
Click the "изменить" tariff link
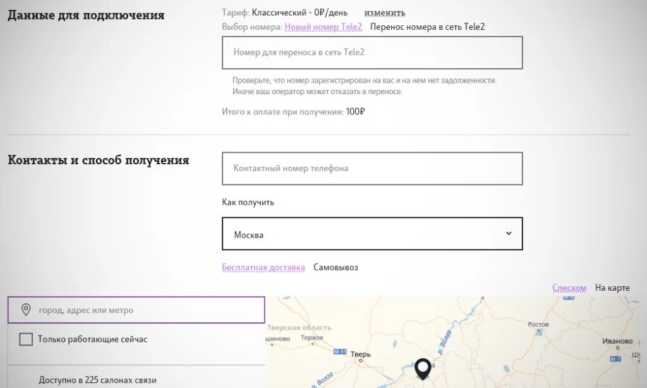point(385,13)
